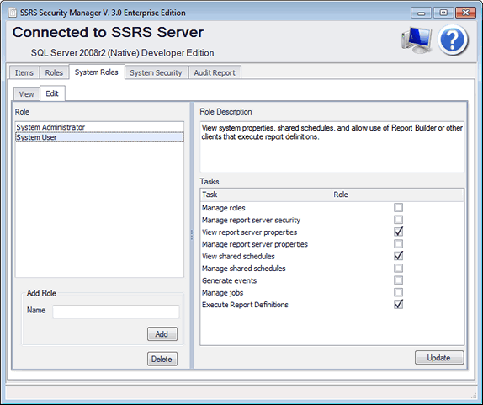Click the Delete role button
483x405 pixels.
[162, 359]
